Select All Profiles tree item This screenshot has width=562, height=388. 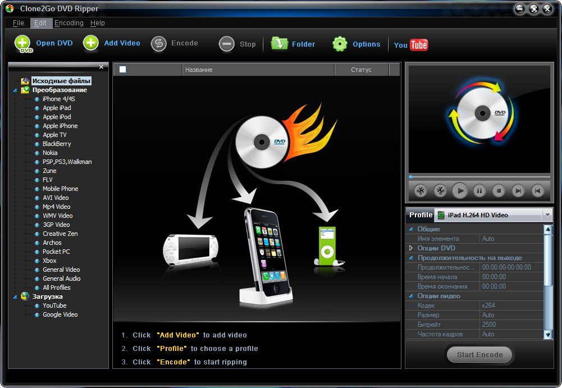click(x=57, y=287)
